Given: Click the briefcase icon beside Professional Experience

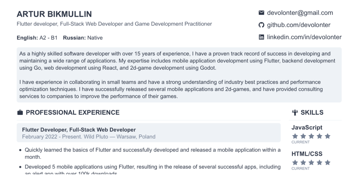Looking at the screenshot, I should [20, 113].
